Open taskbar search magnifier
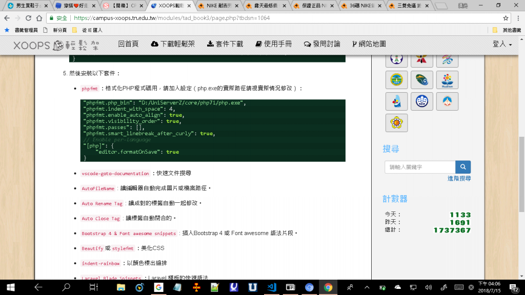The image size is (525, 295). [x=66, y=287]
